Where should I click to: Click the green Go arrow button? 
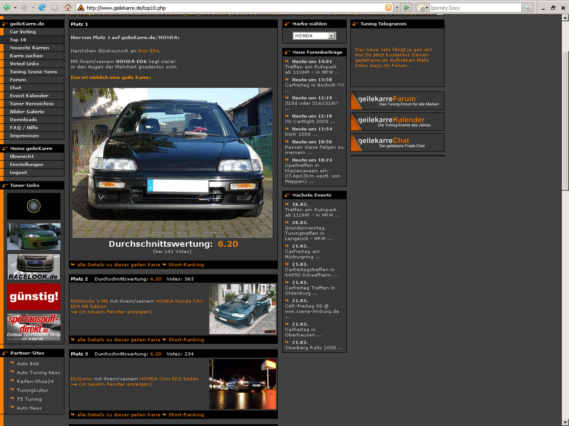click(407, 8)
